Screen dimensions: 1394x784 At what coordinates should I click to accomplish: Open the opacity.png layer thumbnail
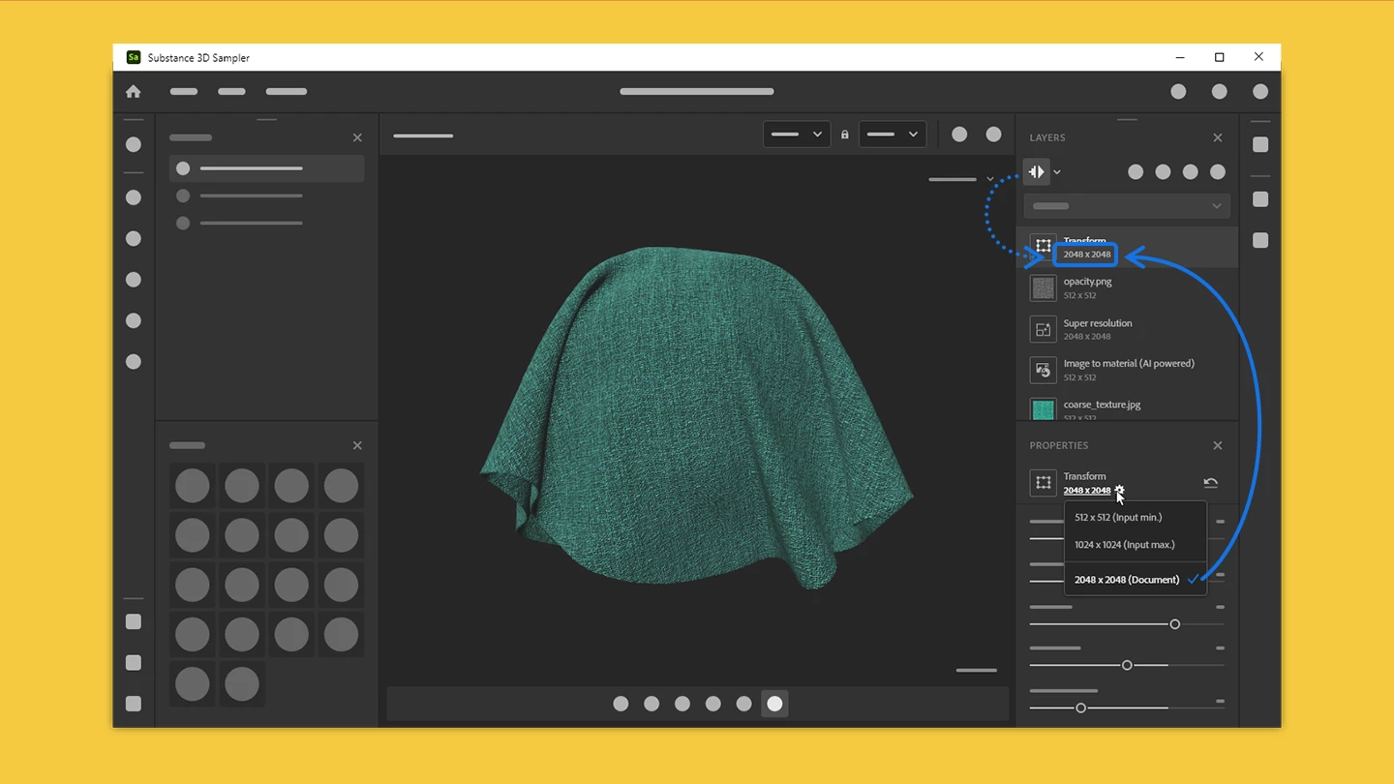point(1043,287)
